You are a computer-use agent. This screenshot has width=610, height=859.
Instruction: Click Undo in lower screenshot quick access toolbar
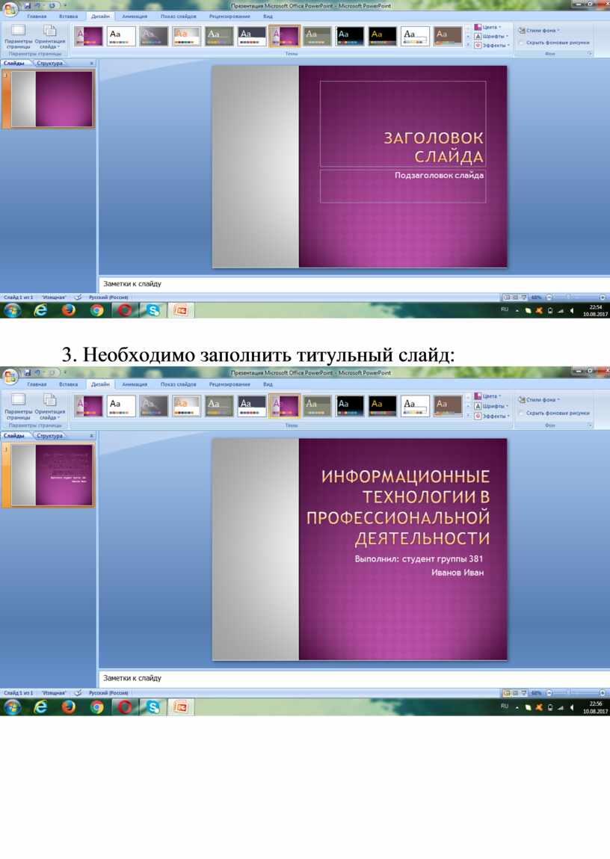coord(39,373)
